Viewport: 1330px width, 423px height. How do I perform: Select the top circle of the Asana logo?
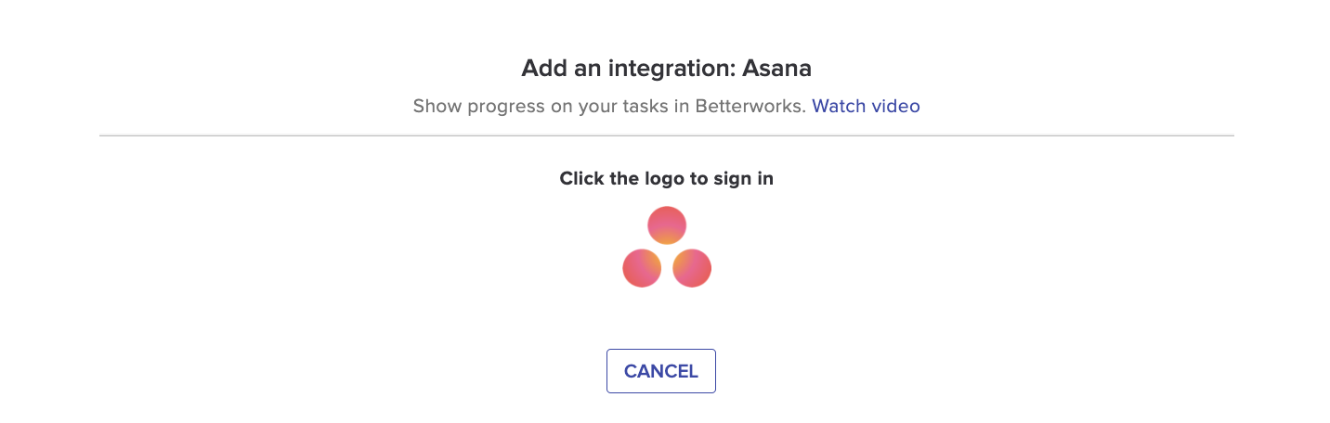pos(667,225)
